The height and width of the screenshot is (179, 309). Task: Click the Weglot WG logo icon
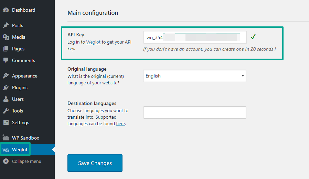point(6,150)
